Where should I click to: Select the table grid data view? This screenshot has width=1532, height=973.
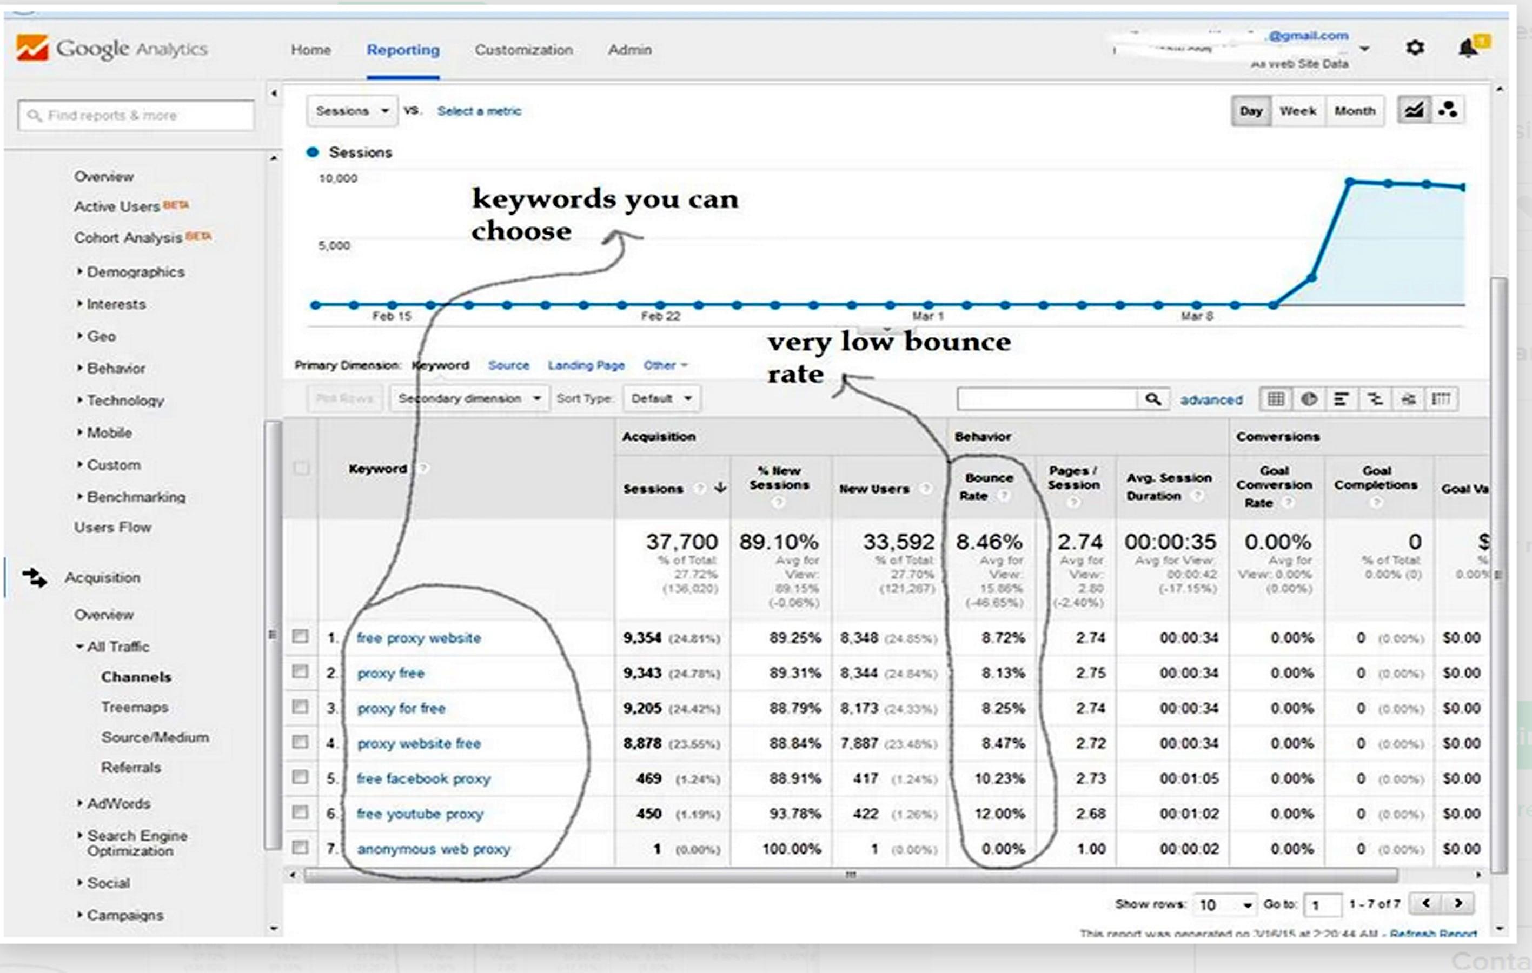tap(1276, 399)
